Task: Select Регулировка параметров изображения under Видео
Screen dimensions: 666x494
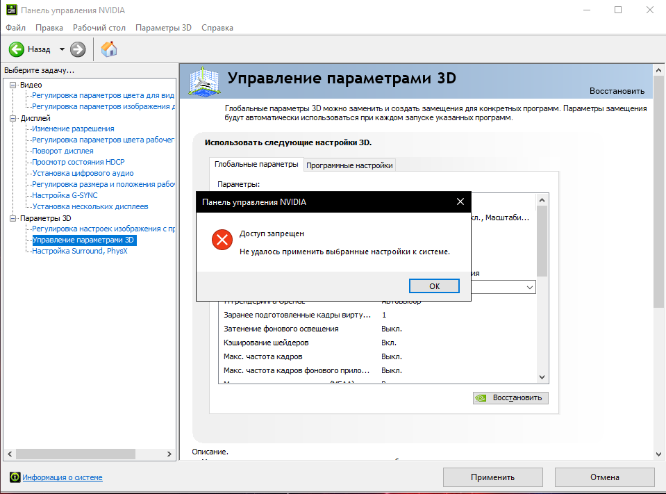Action: click(103, 106)
